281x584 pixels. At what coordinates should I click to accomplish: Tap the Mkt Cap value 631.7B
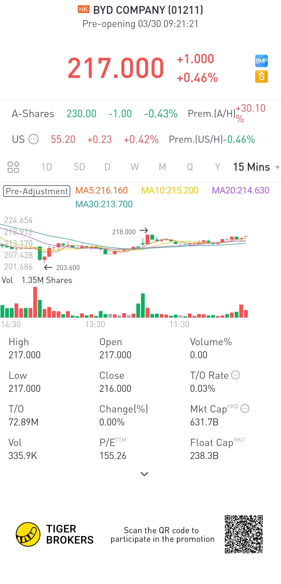tap(204, 422)
